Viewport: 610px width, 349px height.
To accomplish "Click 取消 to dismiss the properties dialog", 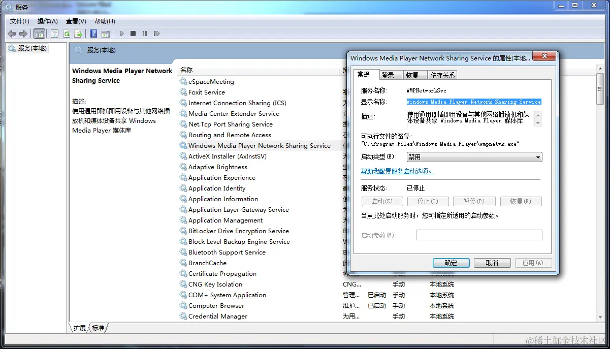I will [492, 263].
